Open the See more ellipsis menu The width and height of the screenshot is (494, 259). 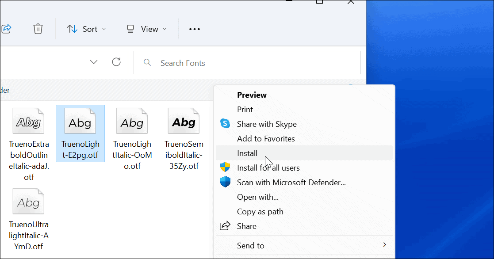[x=194, y=28]
